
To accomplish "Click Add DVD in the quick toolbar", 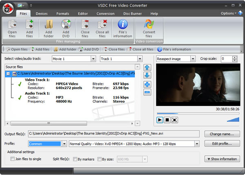I will pos(89,49).
